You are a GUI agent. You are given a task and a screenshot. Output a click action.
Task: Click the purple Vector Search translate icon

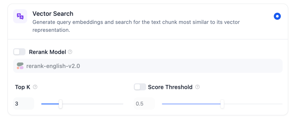20,16
